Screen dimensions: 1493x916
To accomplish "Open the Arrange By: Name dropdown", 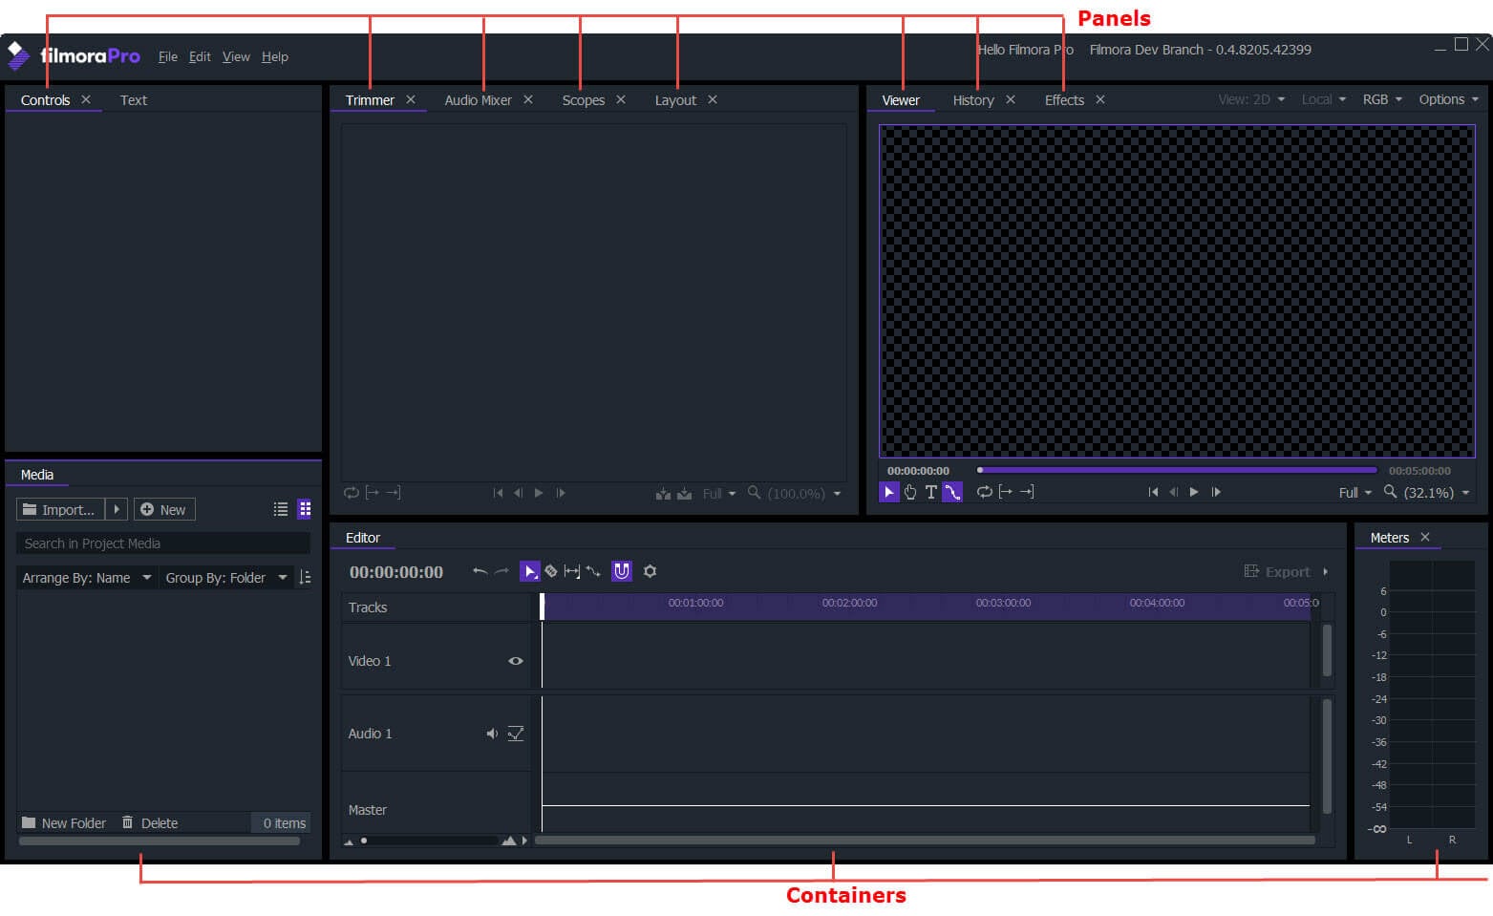I will tap(87, 578).
